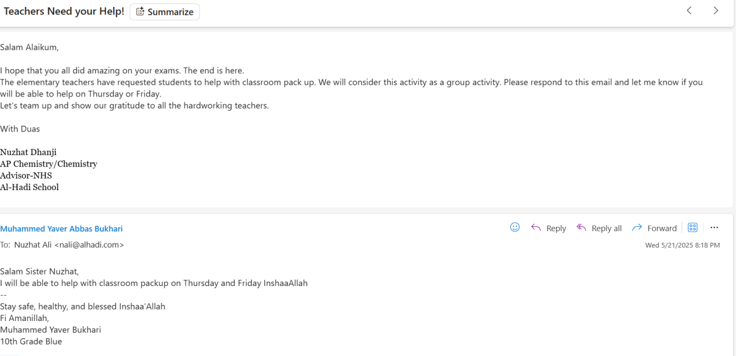Open the apps grid icon
736x356 pixels.
pyautogui.click(x=693, y=227)
